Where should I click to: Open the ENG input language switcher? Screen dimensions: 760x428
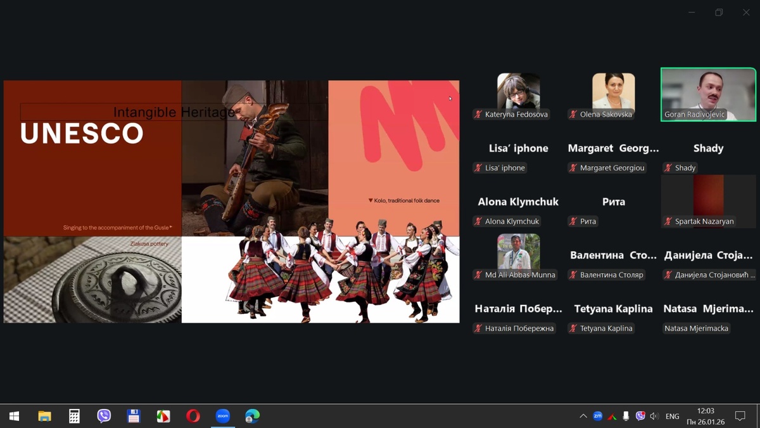pyautogui.click(x=672, y=416)
